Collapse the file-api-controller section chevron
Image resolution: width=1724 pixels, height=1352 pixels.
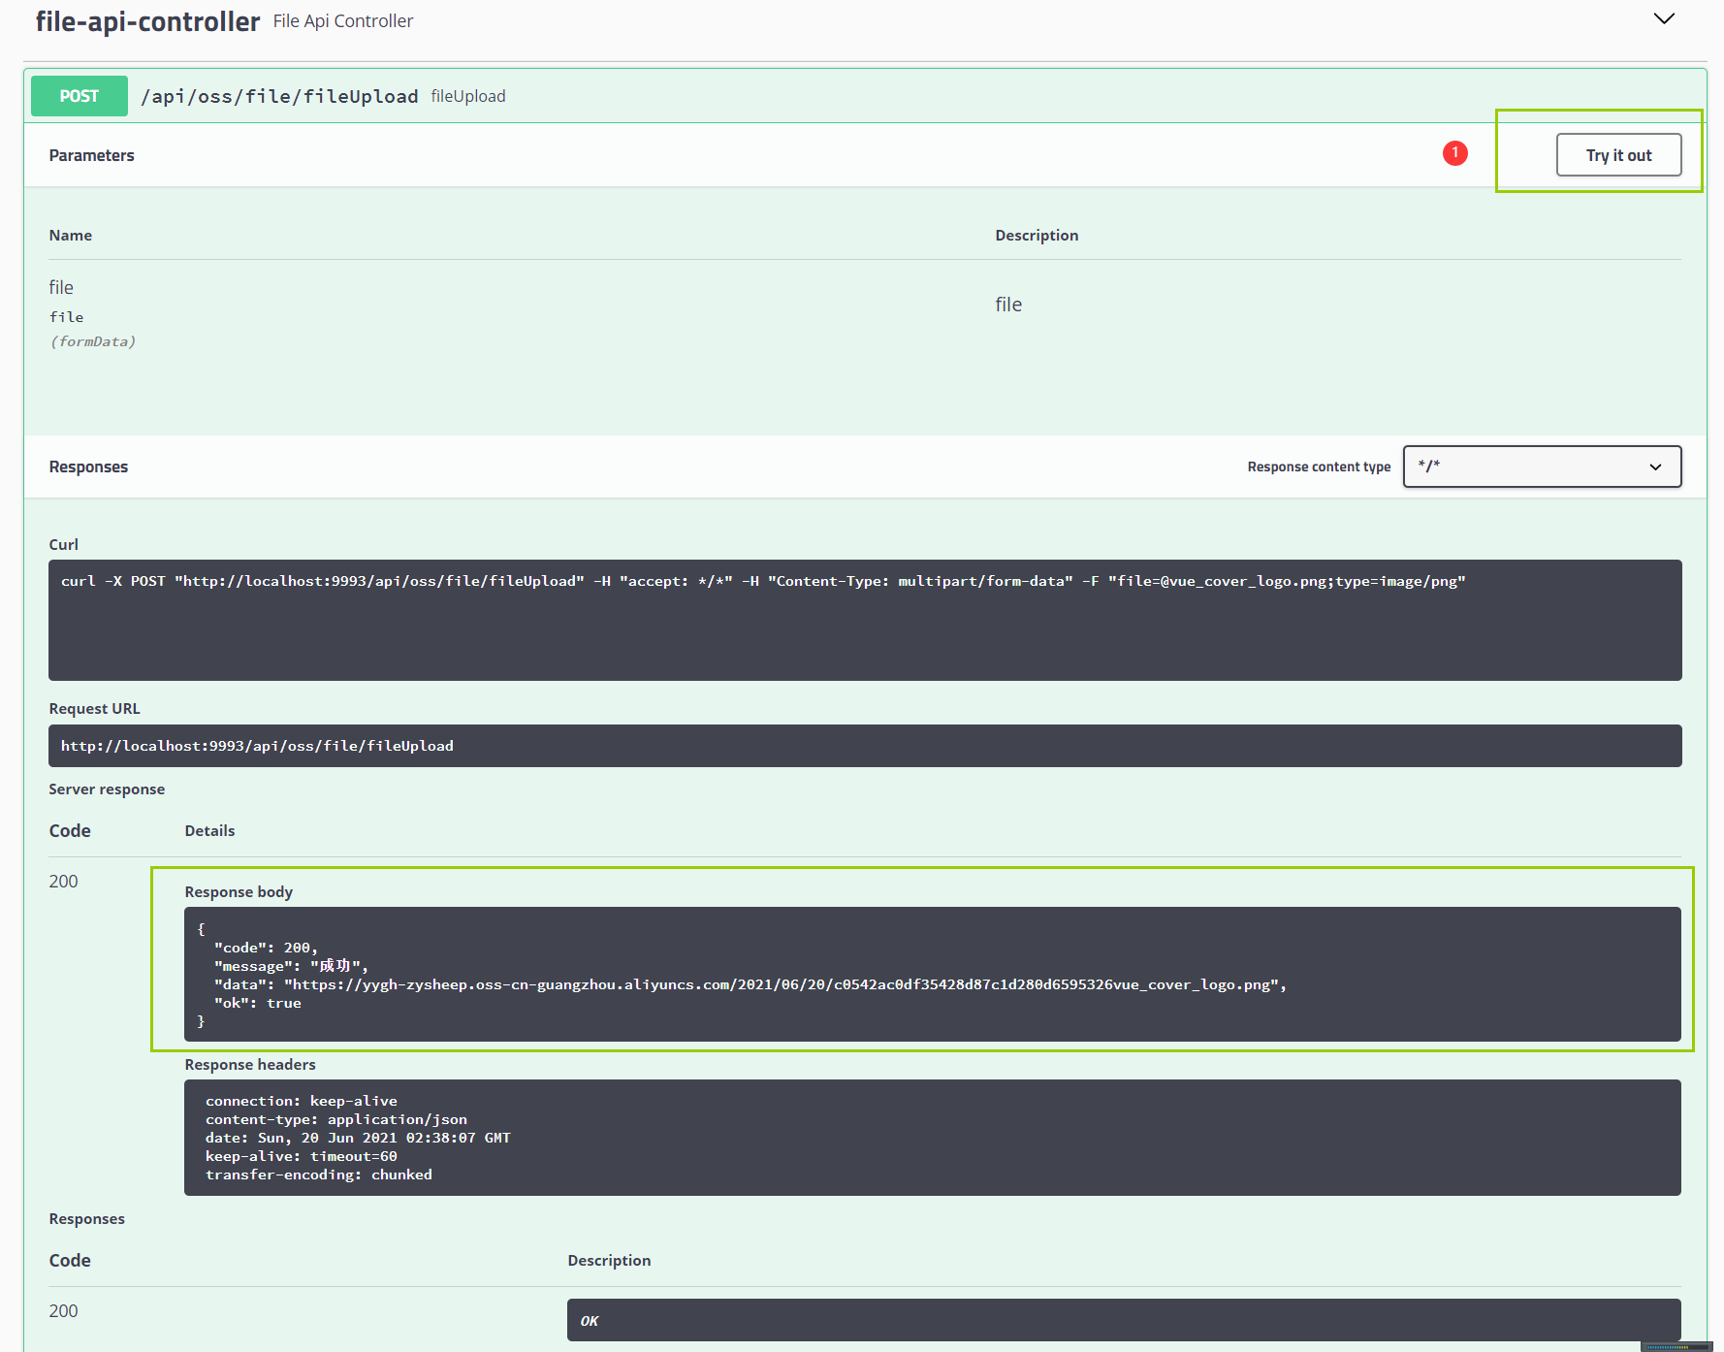tap(1664, 19)
